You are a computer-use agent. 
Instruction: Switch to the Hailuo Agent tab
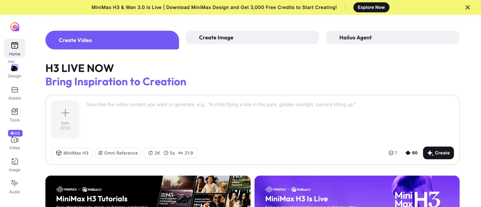tap(393, 38)
